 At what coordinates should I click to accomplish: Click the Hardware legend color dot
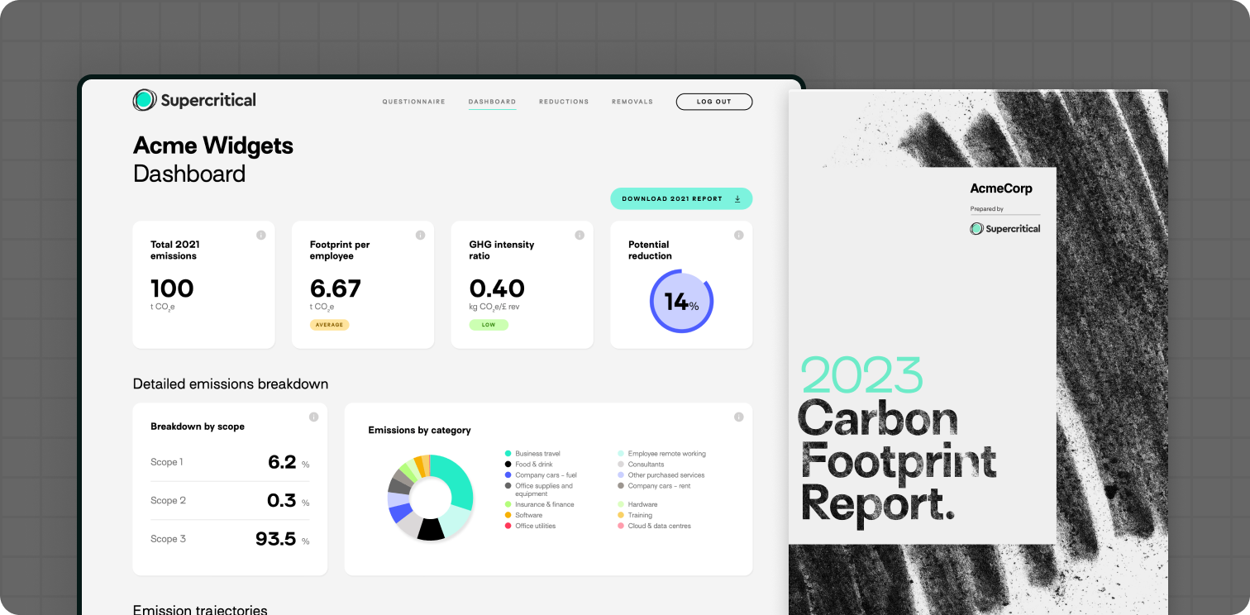click(x=620, y=504)
